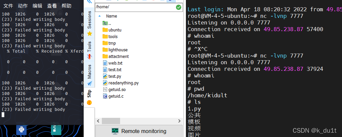Viewport: 342px width, 137px height.
Task: Click the Python desktop file icon
Action: click(21, 130)
